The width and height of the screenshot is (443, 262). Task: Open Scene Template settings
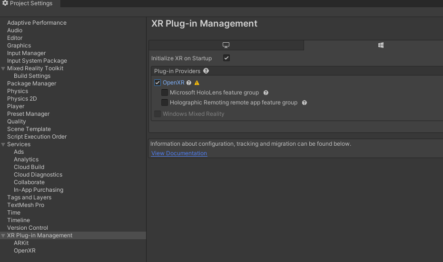(x=29, y=129)
